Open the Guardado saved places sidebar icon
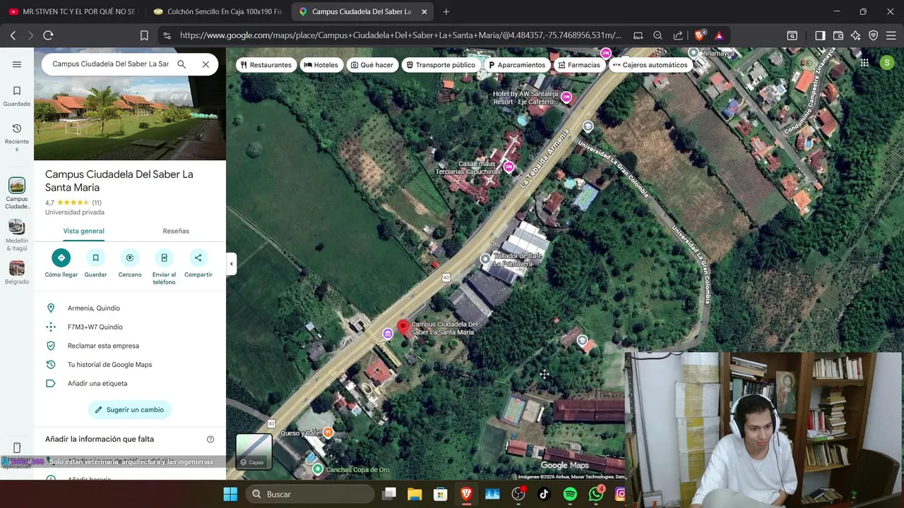Image resolution: width=904 pixels, height=508 pixels. tap(17, 96)
